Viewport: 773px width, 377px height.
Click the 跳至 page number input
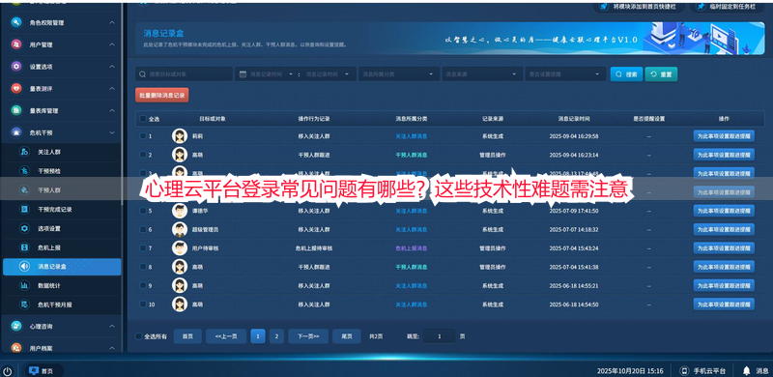point(440,336)
